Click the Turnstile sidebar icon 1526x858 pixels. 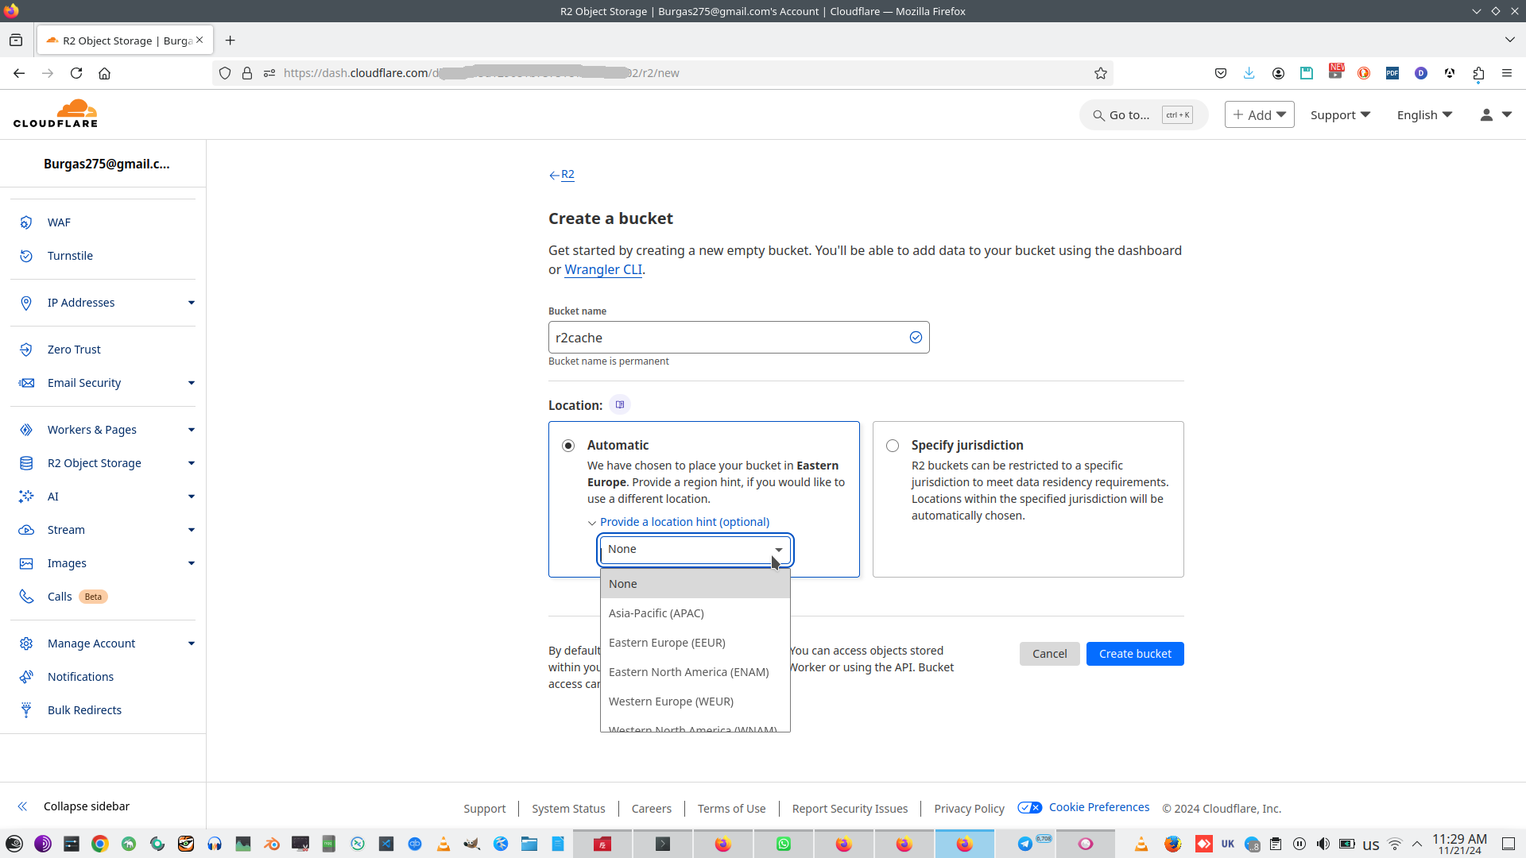(26, 256)
